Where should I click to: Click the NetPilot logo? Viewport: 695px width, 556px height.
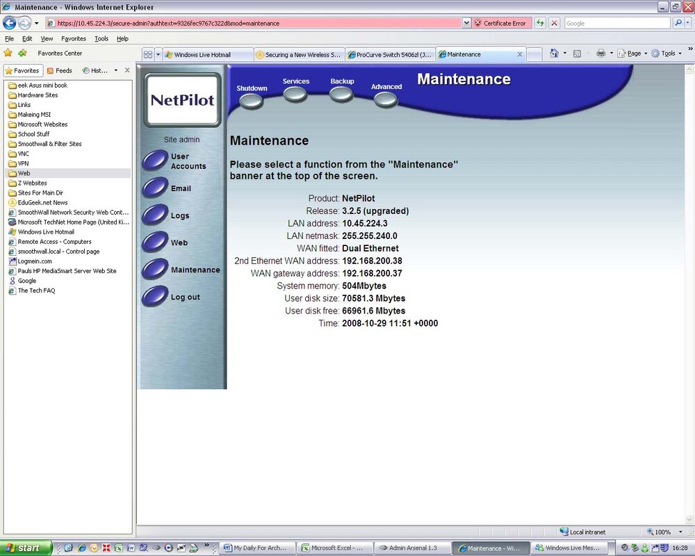(x=182, y=100)
